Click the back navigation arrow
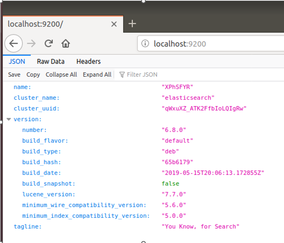Image resolution: width=284 pixels, height=243 pixels. [x=13, y=43]
